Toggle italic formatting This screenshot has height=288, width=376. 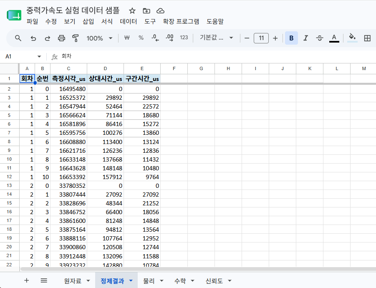pos(305,38)
